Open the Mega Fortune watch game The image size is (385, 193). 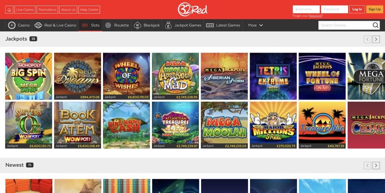366,76
